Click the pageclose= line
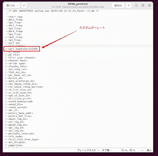Viewport: 158px width, 156px height. 16,145
